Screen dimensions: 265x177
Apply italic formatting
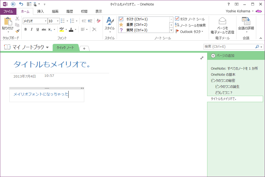click(32, 29)
